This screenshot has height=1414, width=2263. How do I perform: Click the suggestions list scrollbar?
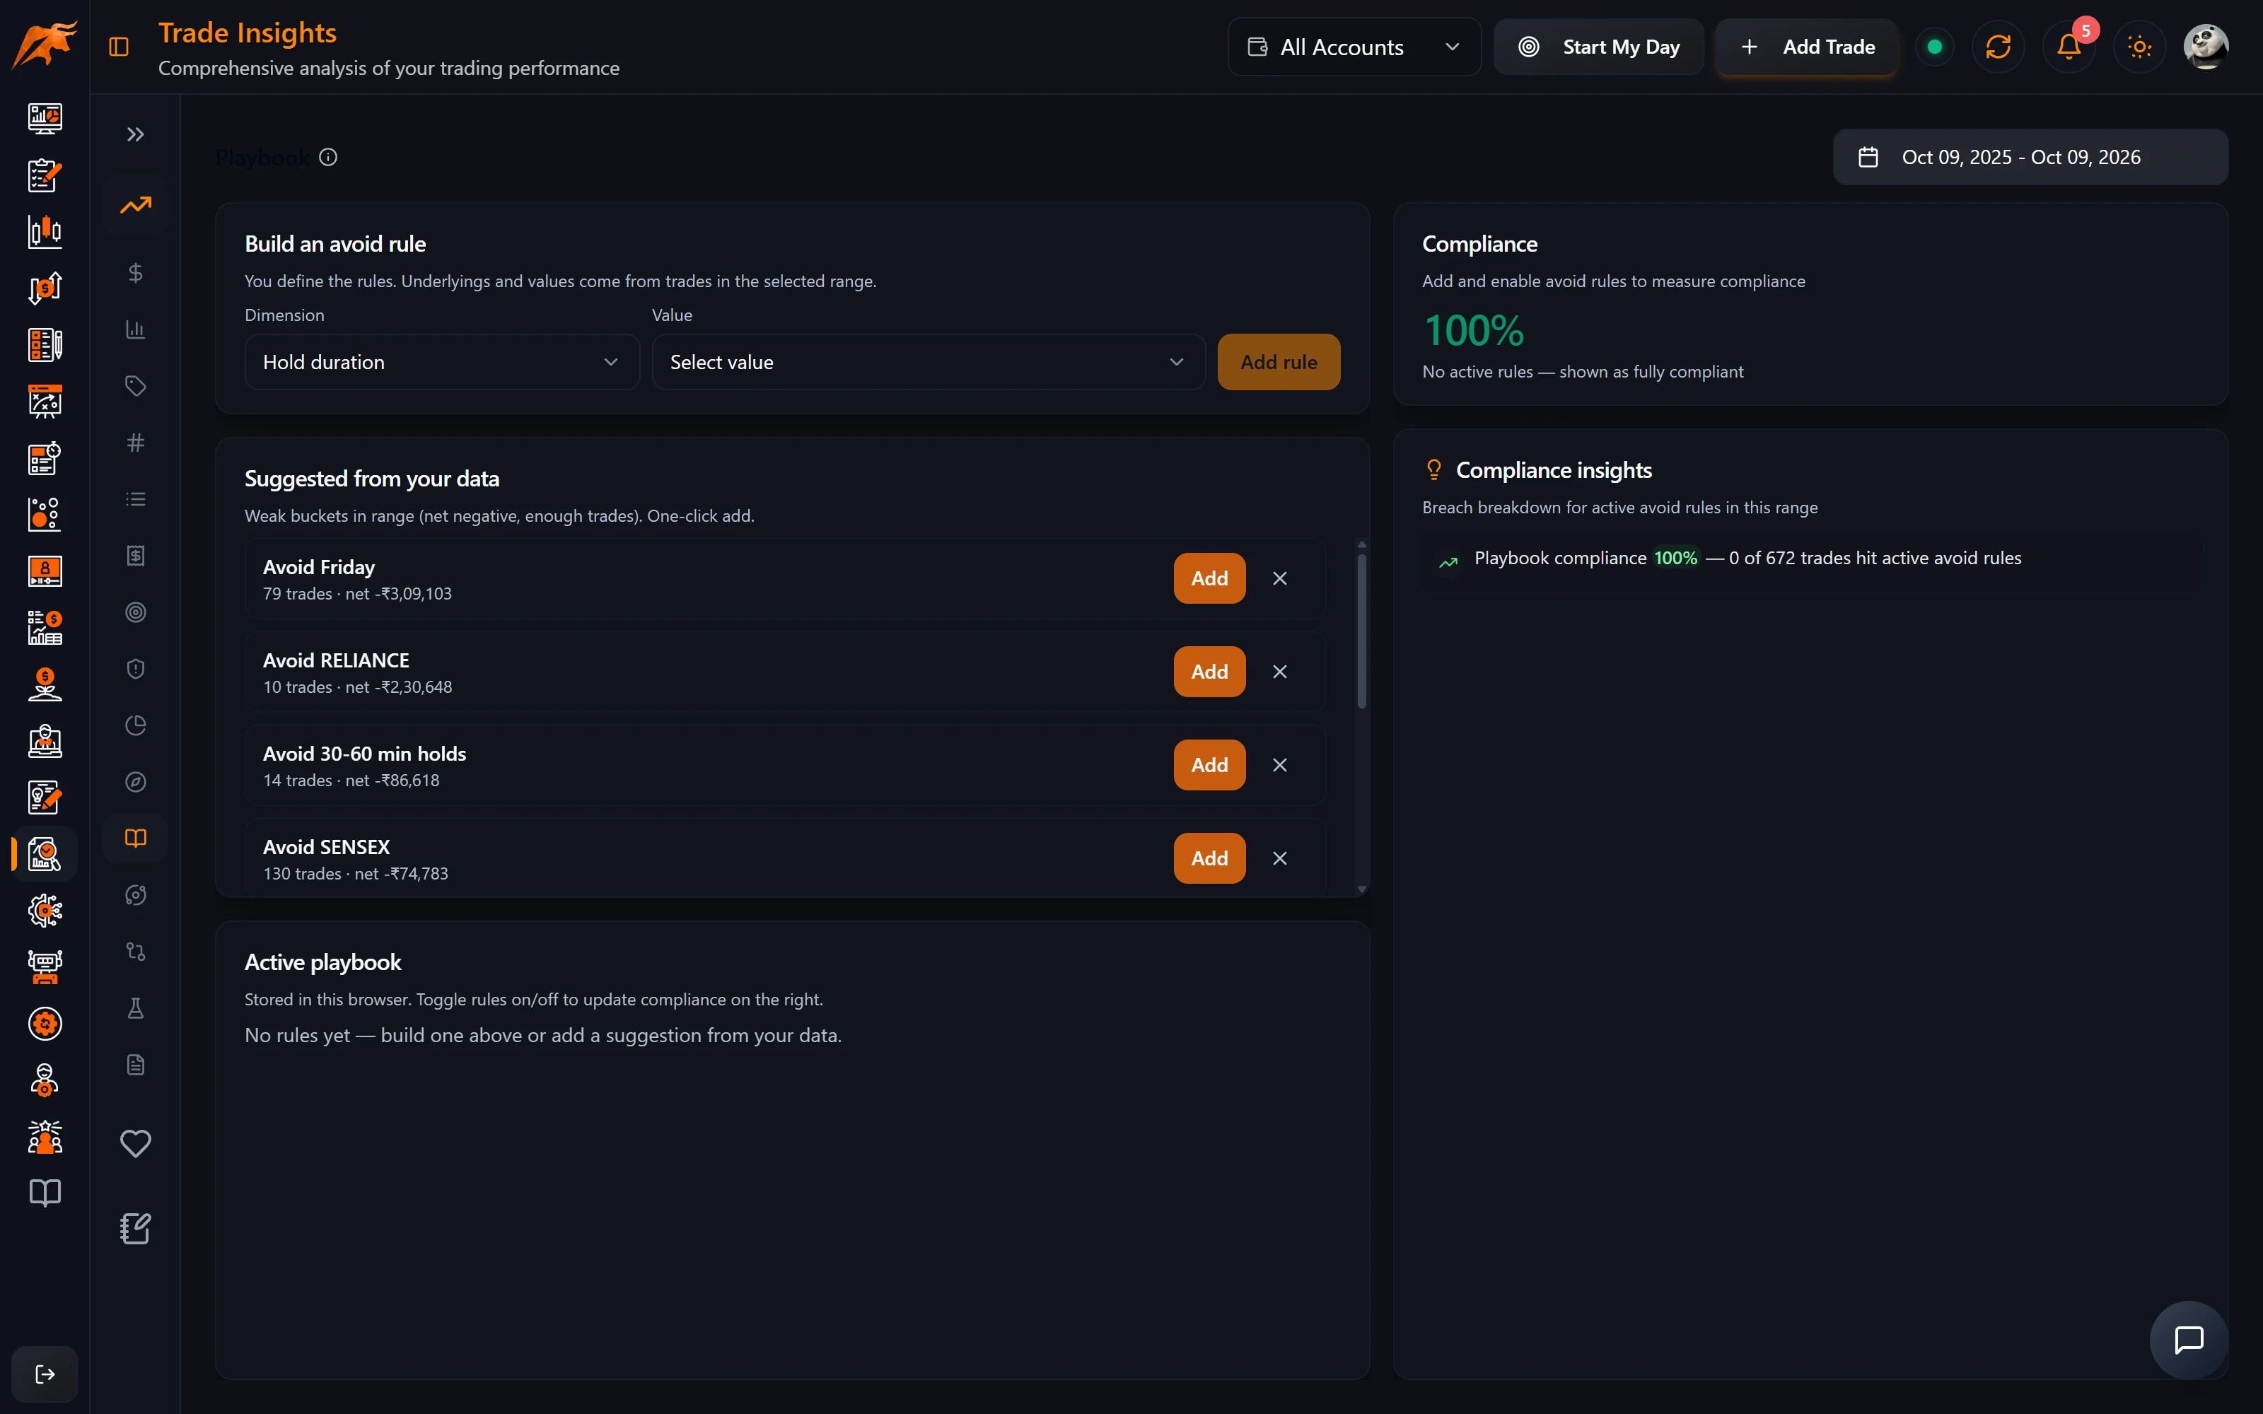point(1361,631)
